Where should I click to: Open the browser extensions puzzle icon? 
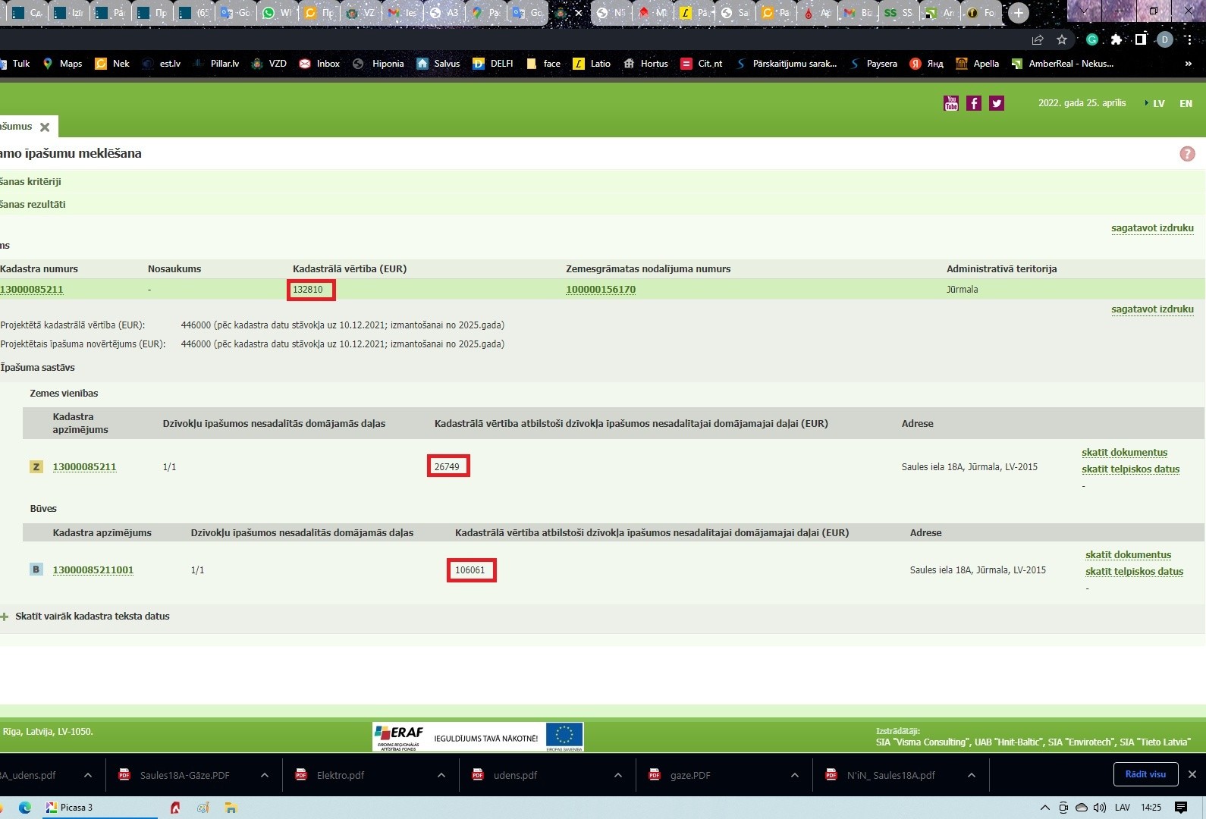click(1116, 39)
